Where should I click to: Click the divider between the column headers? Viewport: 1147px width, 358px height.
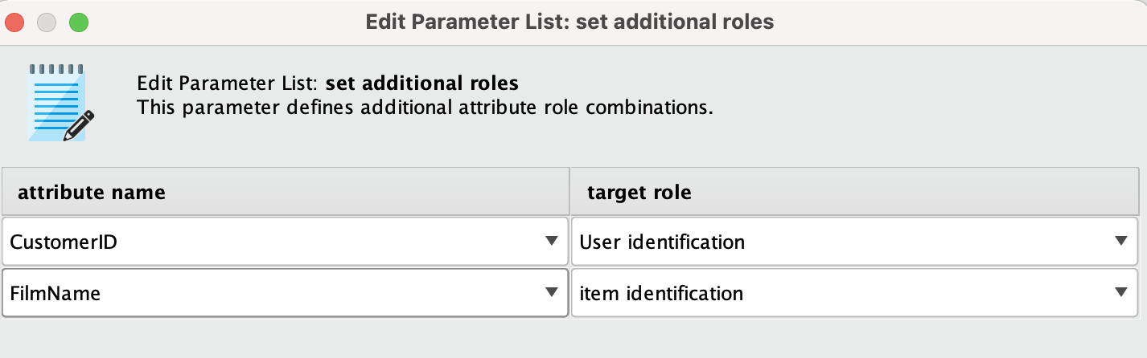point(569,192)
